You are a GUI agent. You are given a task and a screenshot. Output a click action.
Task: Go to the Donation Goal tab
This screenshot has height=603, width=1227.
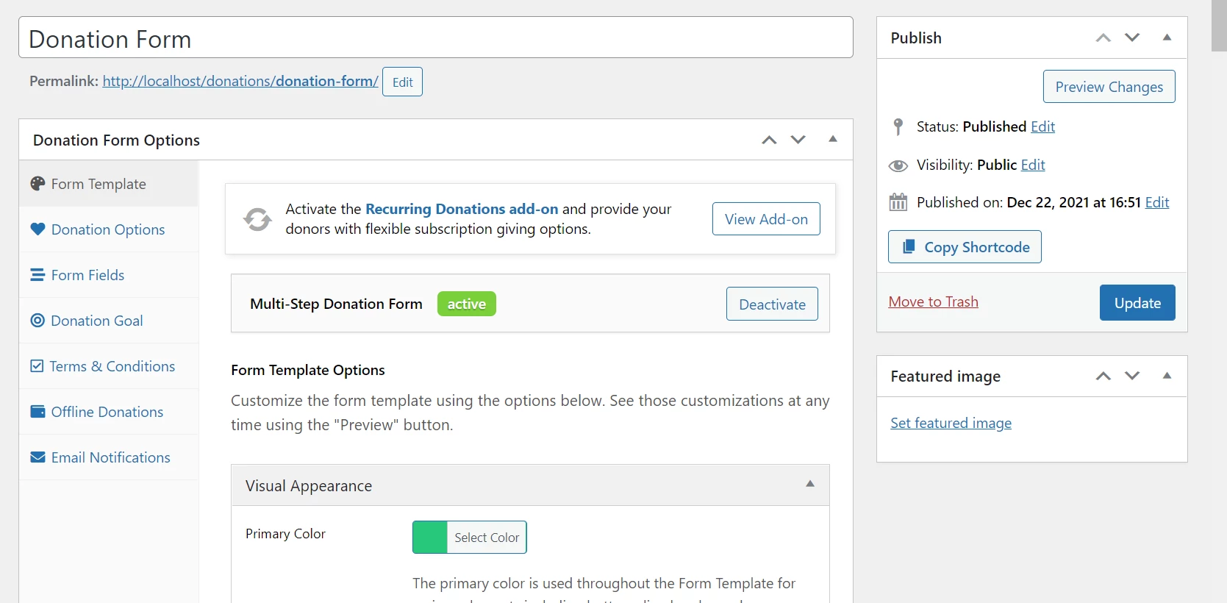pos(109,321)
